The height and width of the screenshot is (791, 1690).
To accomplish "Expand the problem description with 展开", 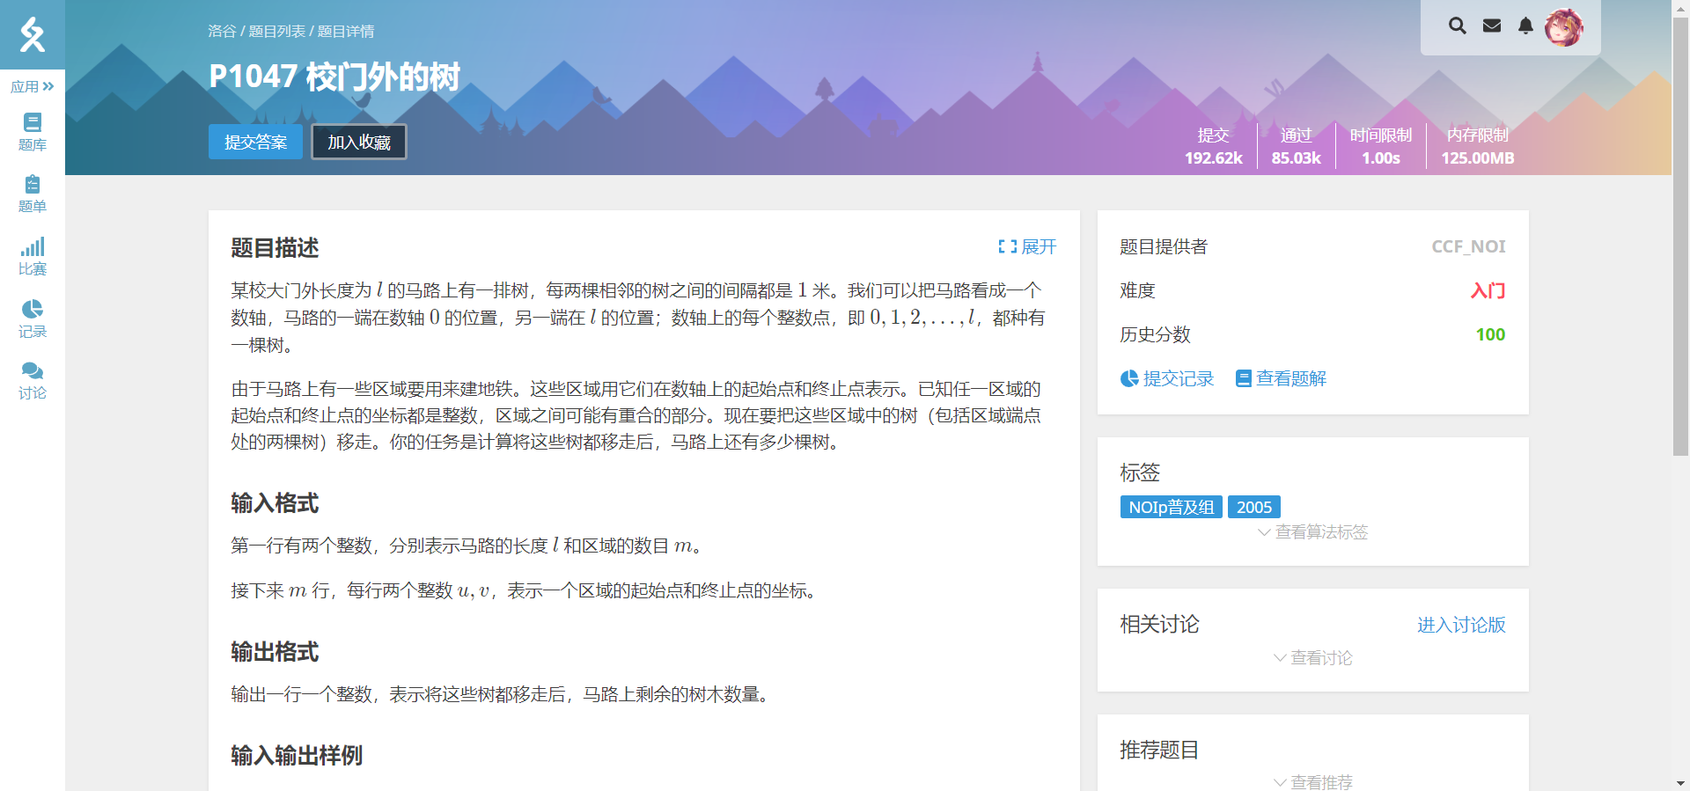I will point(1027,247).
